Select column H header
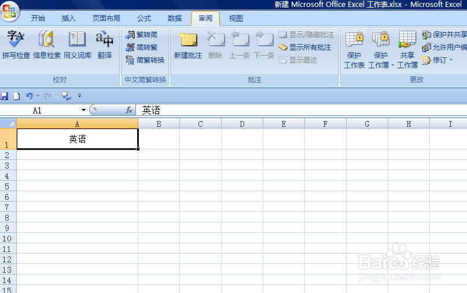 point(409,124)
